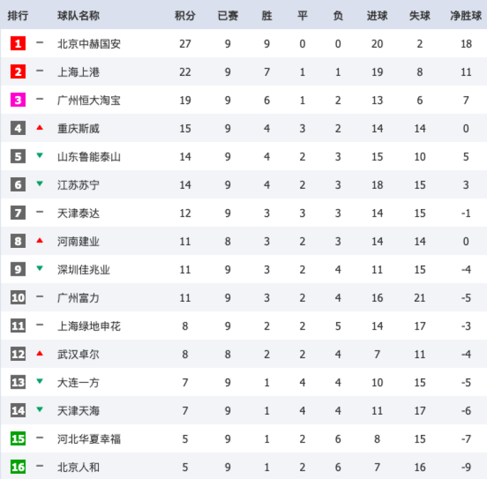Image resolution: width=487 pixels, height=479 pixels.
Task: Open team 上海上港
Action: (79, 72)
